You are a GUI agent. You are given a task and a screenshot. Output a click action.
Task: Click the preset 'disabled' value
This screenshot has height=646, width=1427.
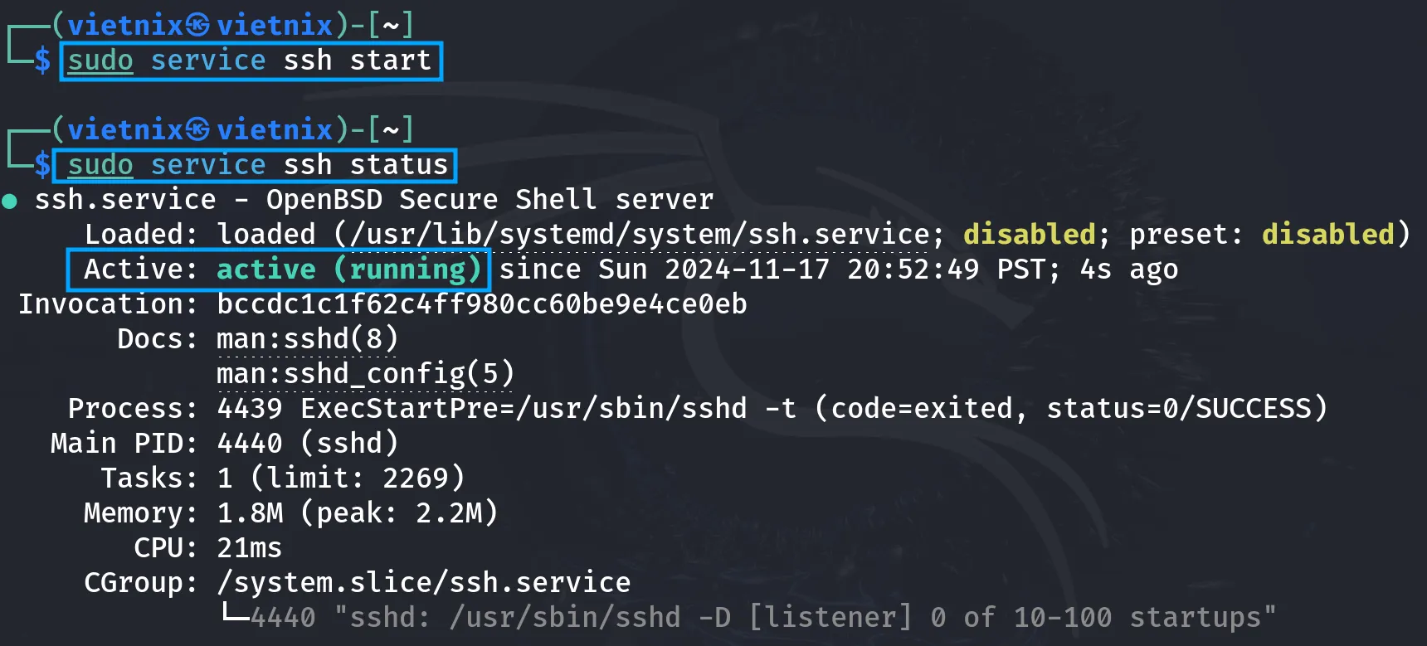1328,235
